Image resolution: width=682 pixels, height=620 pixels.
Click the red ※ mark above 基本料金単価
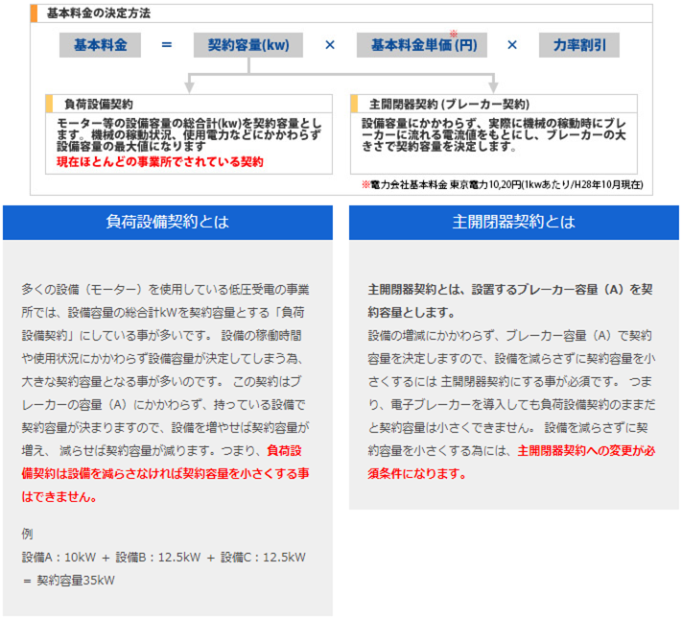[x=454, y=33]
